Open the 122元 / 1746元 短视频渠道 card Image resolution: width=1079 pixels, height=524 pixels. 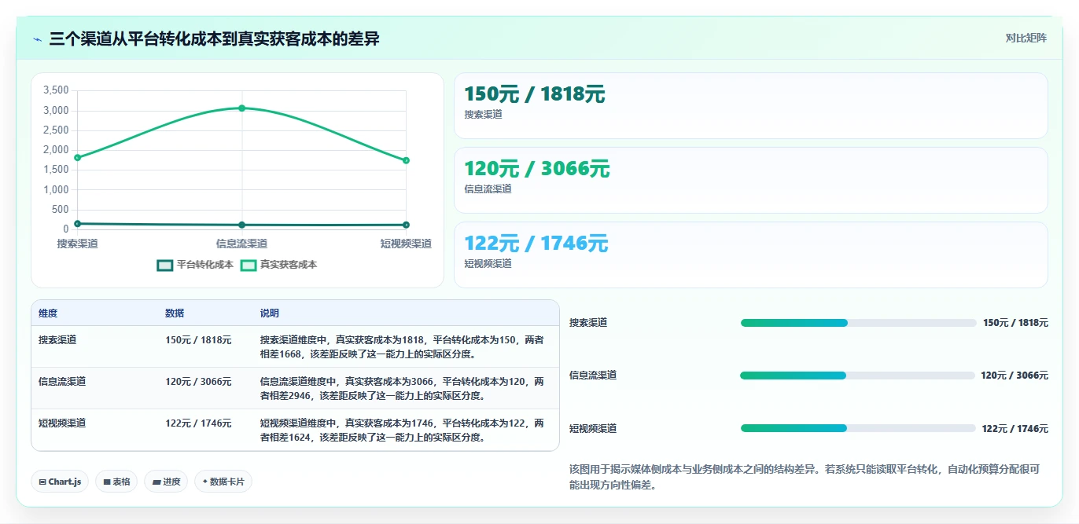[751, 255]
